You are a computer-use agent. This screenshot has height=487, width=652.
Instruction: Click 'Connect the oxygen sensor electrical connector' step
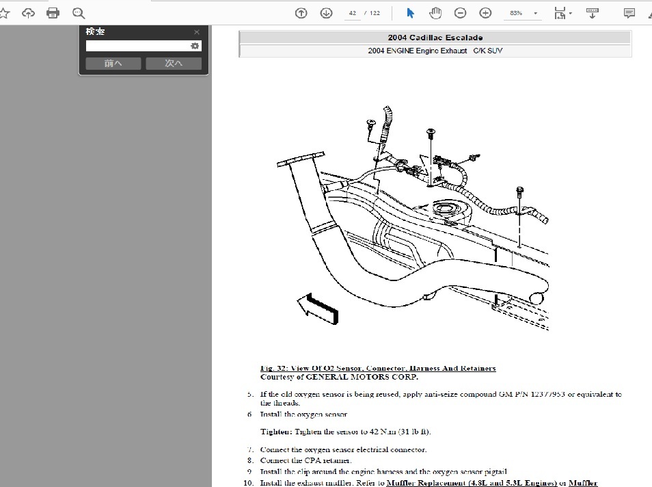pos(344,449)
